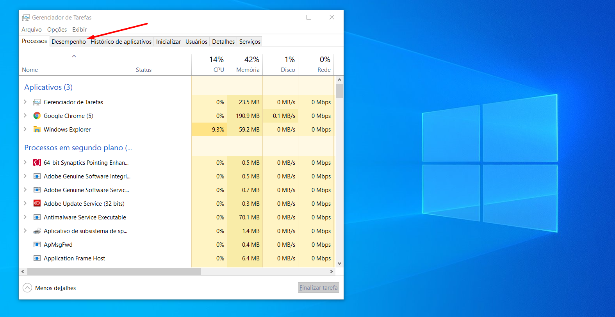Click the horizontal scrollbar right arrow
Screen dimensions: 615x317
tap(331, 271)
